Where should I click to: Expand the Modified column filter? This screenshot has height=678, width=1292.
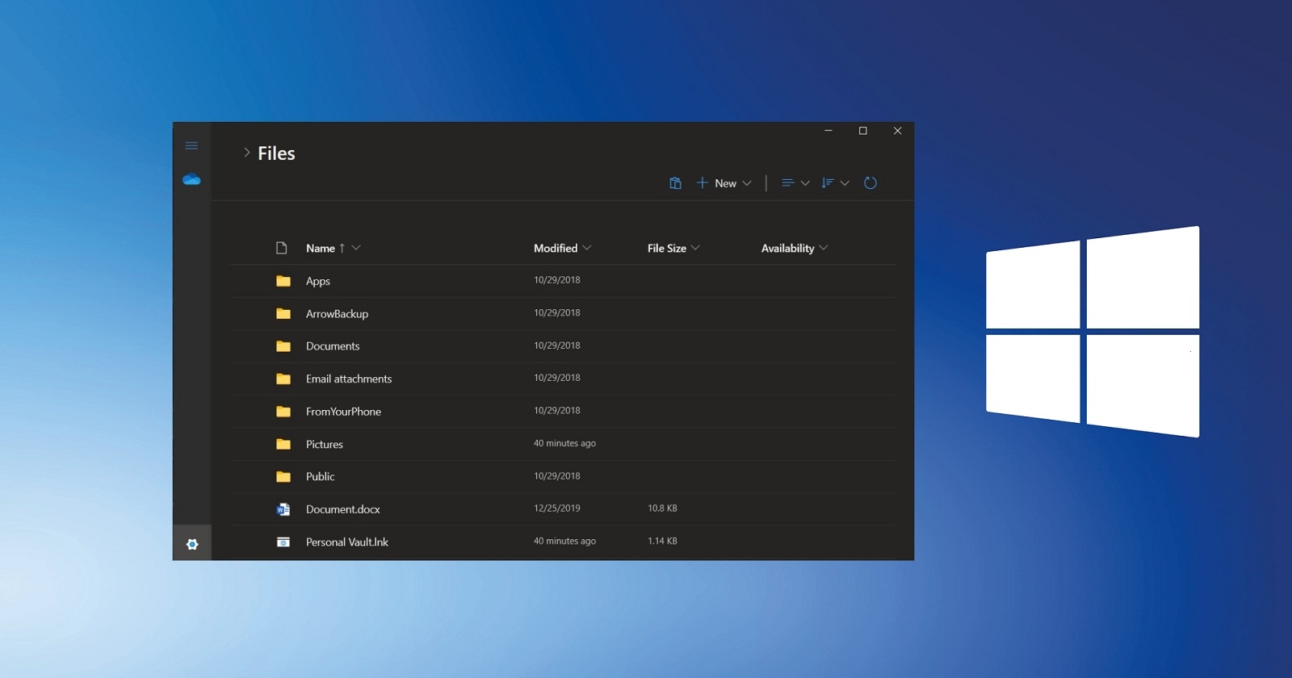tap(587, 248)
